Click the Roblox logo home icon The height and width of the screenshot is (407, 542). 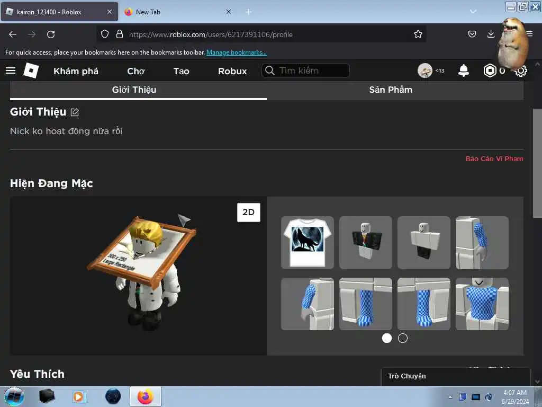31,70
